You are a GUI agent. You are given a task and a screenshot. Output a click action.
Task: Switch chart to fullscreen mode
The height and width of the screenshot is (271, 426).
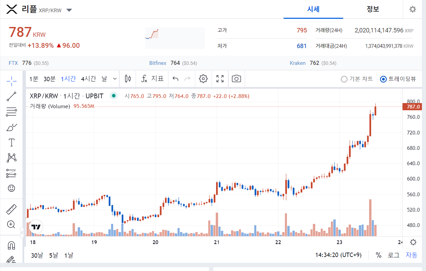pyautogui.click(x=220, y=79)
